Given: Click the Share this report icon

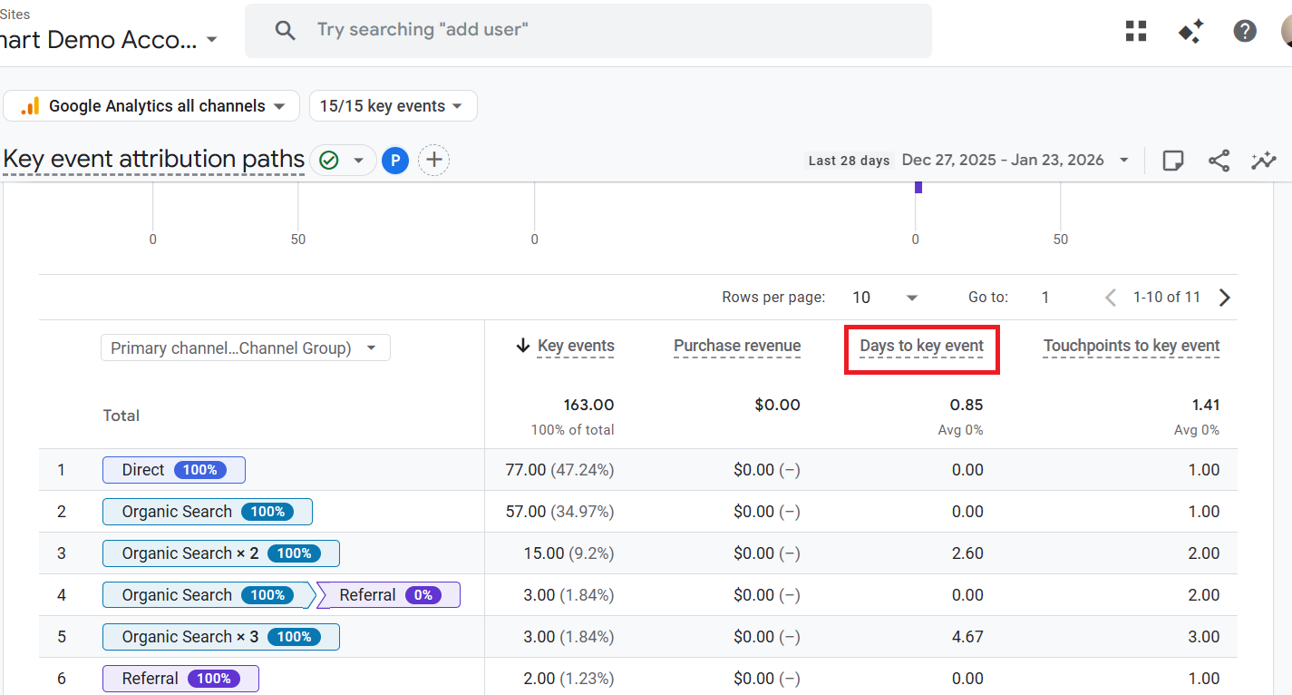Looking at the screenshot, I should (x=1219, y=161).
